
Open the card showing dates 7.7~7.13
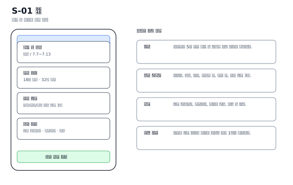pyautogui.click(x=63, y=52)
